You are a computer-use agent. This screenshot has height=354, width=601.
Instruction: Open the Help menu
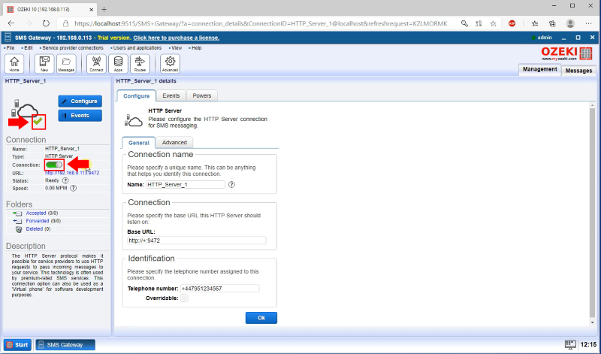click(x=195, y=48)
